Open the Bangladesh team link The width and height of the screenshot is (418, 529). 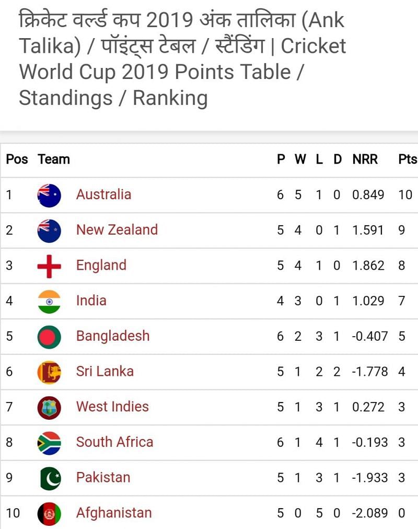point(113,336)
